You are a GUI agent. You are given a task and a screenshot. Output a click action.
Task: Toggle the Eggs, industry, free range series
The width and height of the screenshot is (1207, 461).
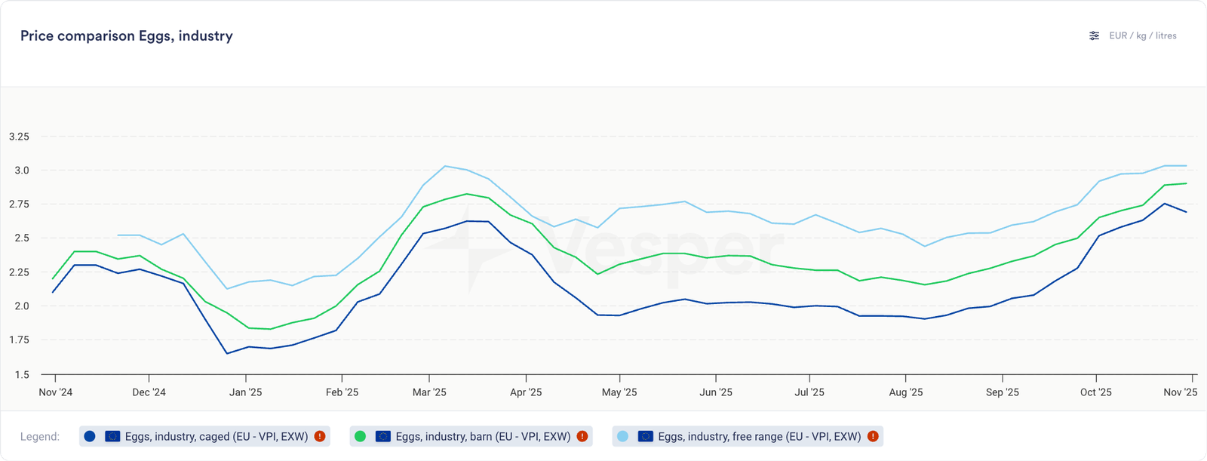tap(759, 436)
